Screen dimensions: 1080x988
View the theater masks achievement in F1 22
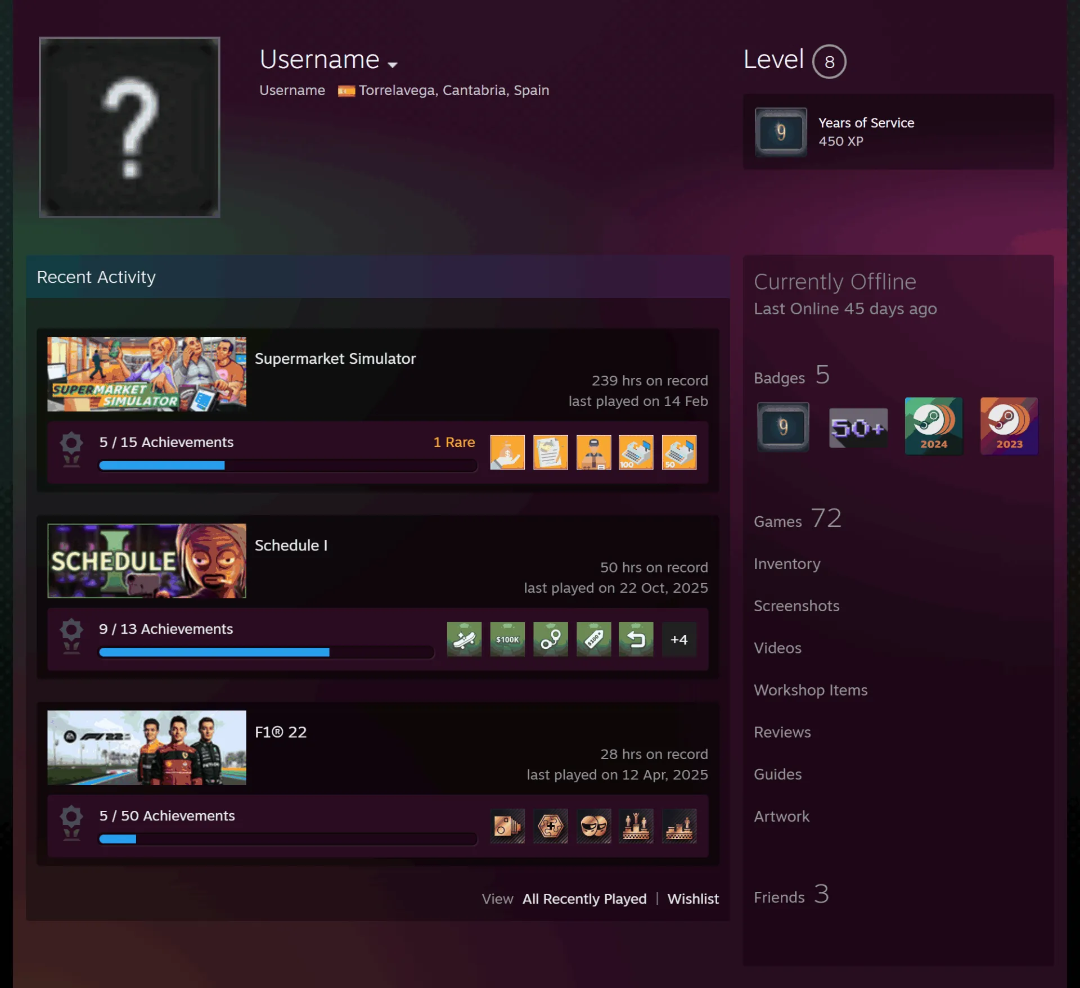pos(594,825)
